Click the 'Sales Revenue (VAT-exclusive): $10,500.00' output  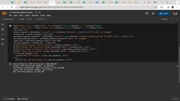[x=35, y=64]
